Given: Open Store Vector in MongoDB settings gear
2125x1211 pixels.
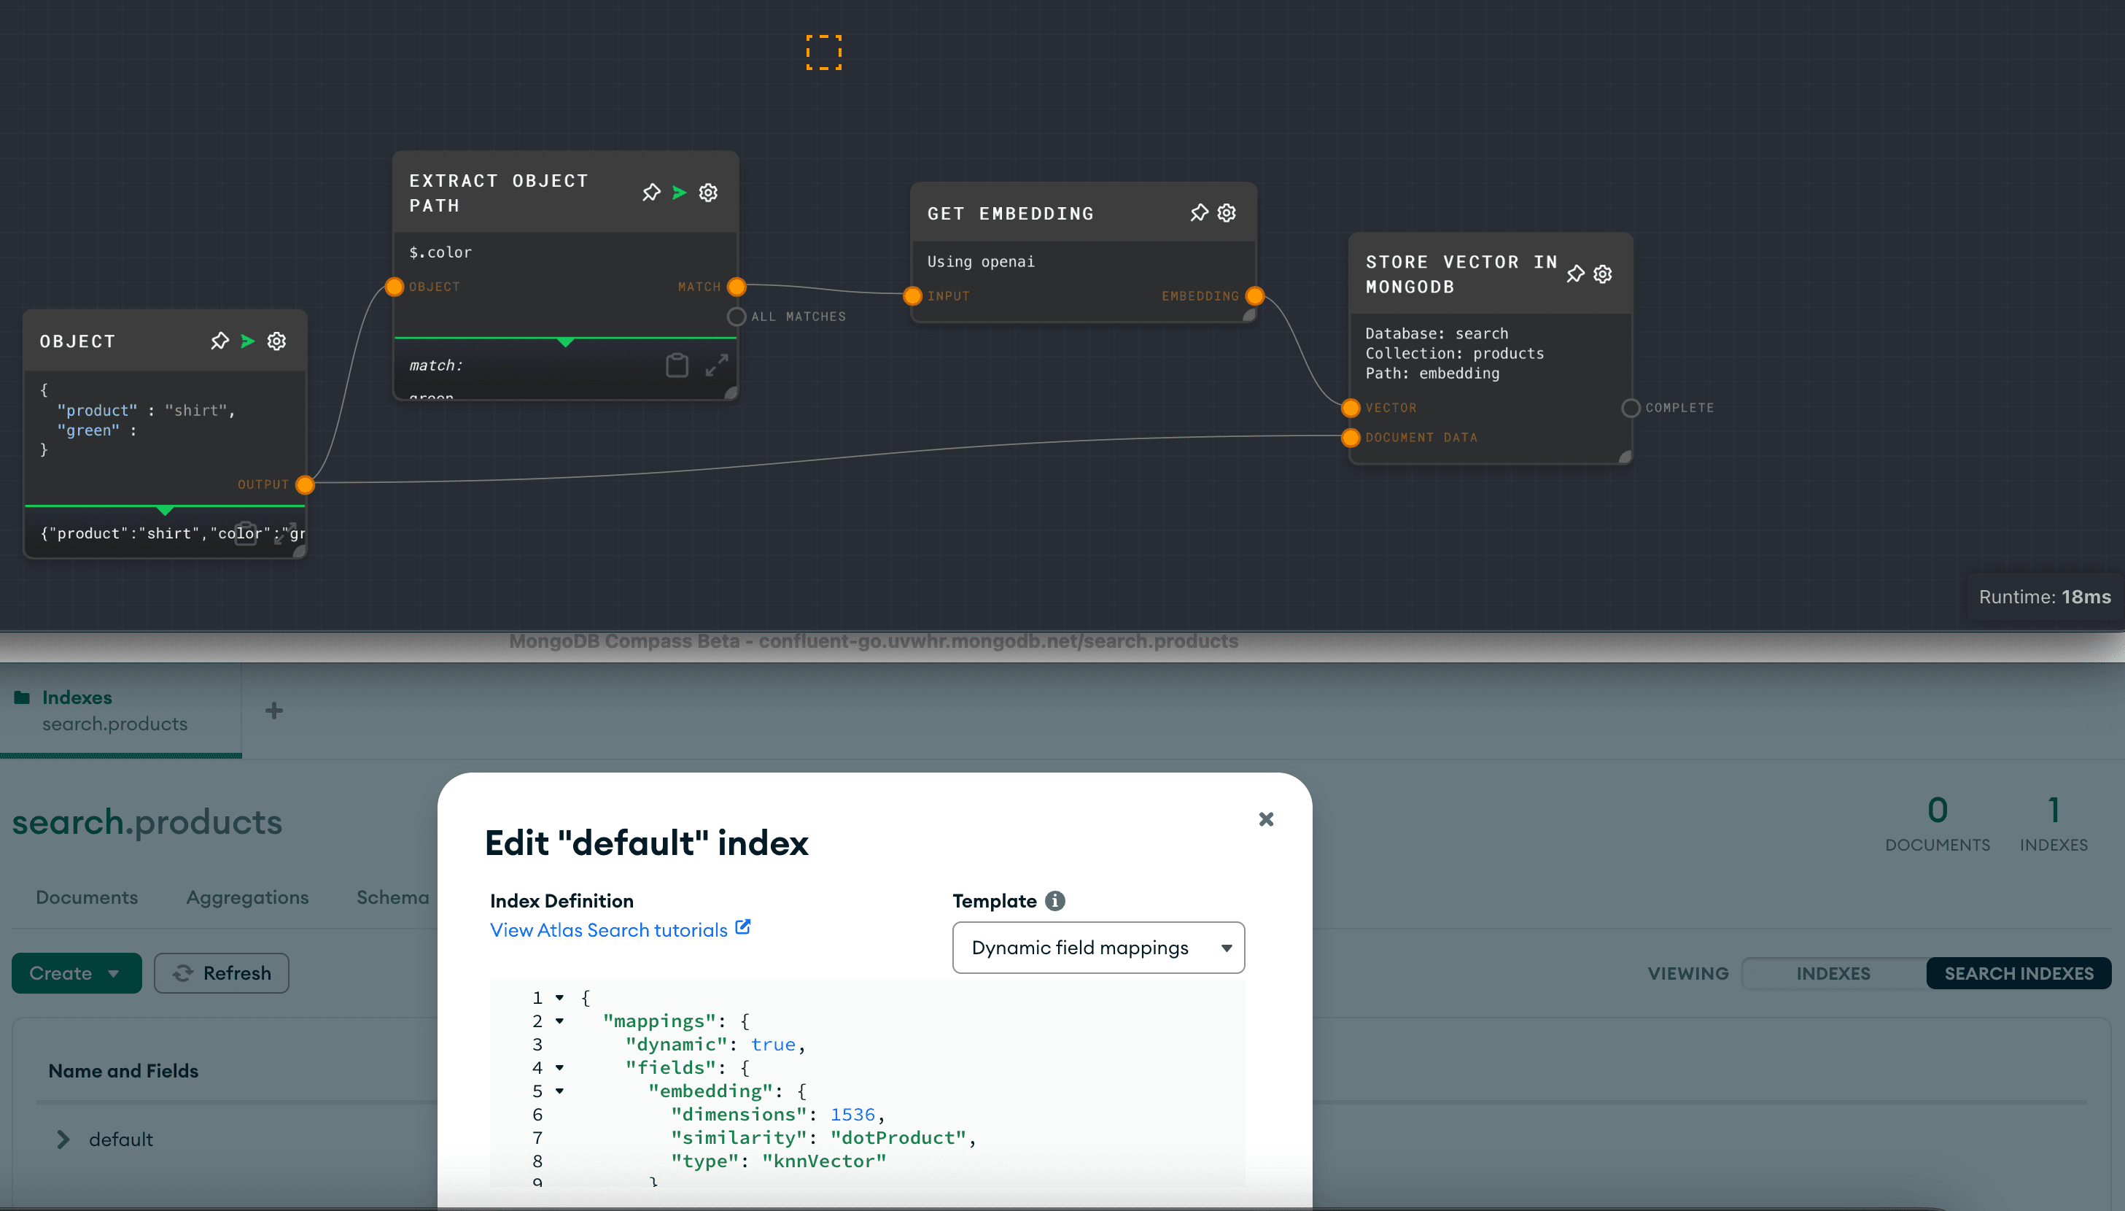Looking at the screenshot, I should coord(1603,274).
